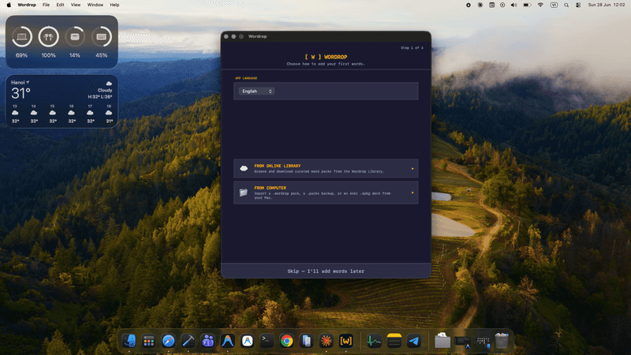Open the Apple menu
631x355 pixels.
pyautogui.click(x=9, y=5)
